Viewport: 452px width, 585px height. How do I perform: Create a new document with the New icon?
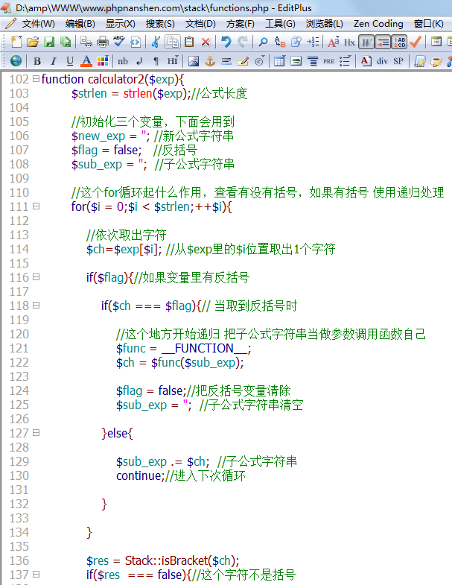tap(16, 42)
